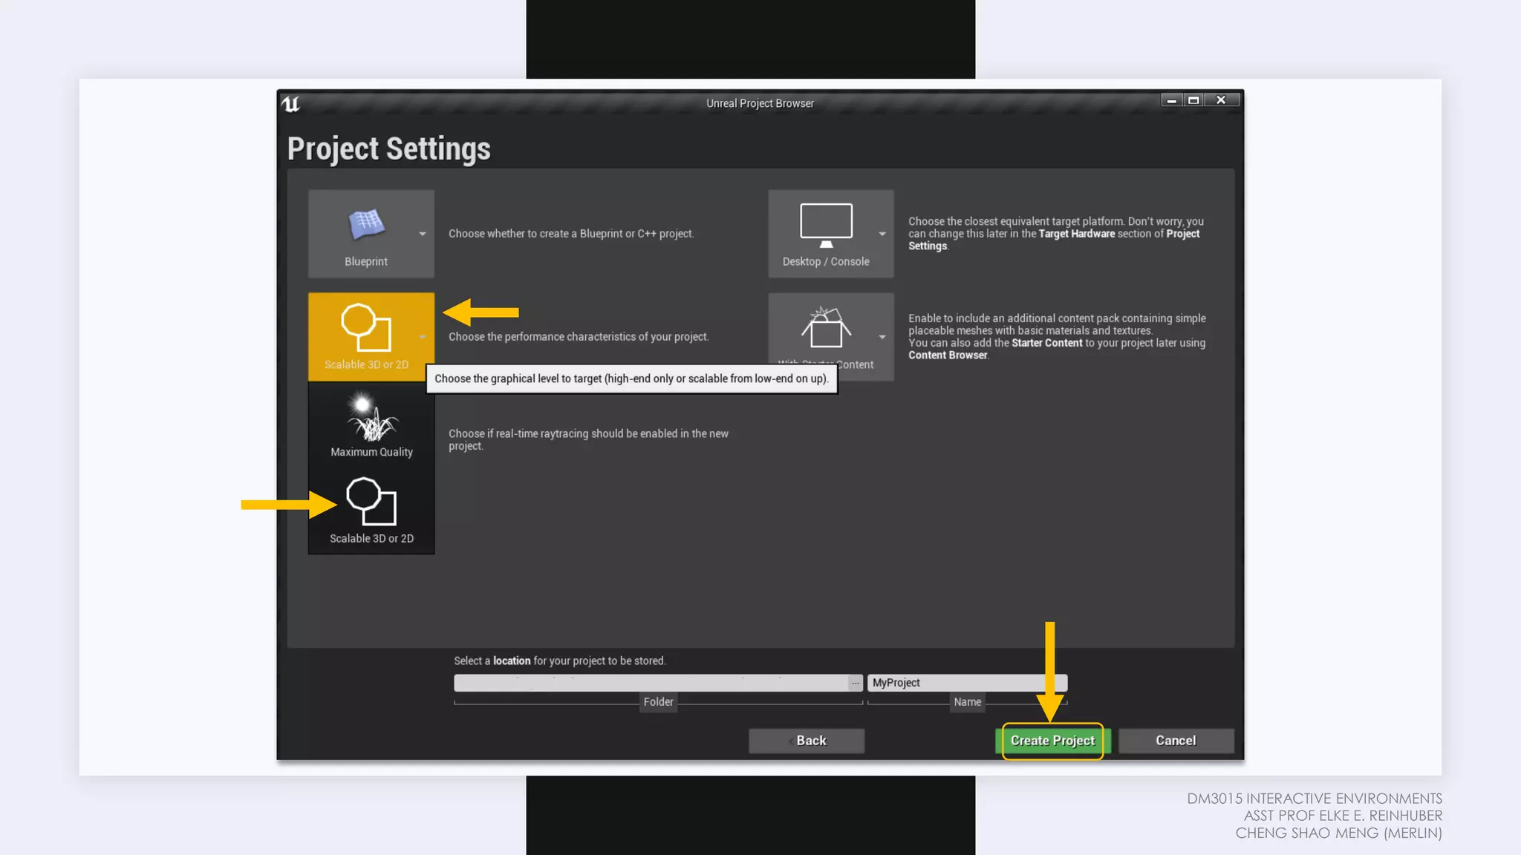Click text 'Choose if real-time raytracing should be enabled'
The image size is (1521, 855).
click(x=562, y=433)
